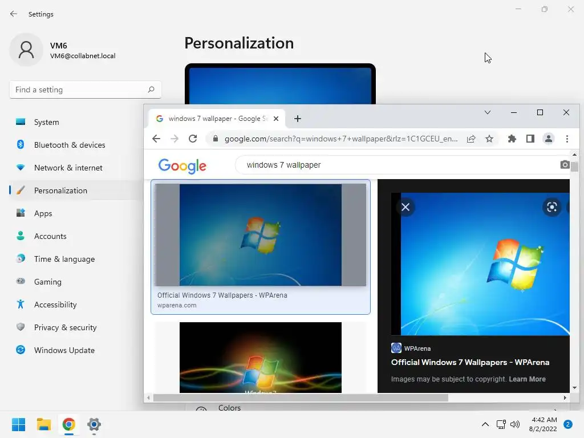Click the Accounts person icon in sidebar
The height and width of the screenshot is (438, 584).
21,236
